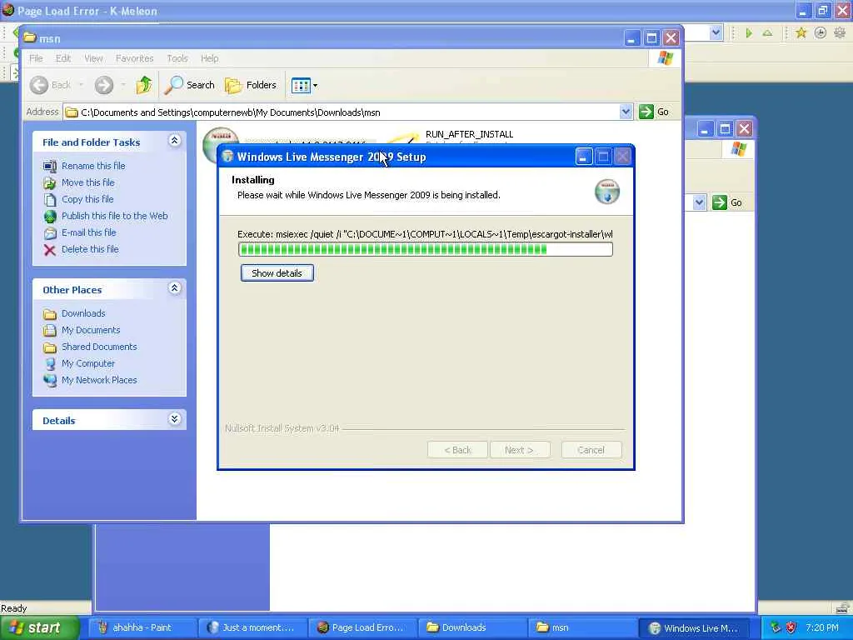
Task: Collapse the File and Folder Tasks panel
Action: 174,141
